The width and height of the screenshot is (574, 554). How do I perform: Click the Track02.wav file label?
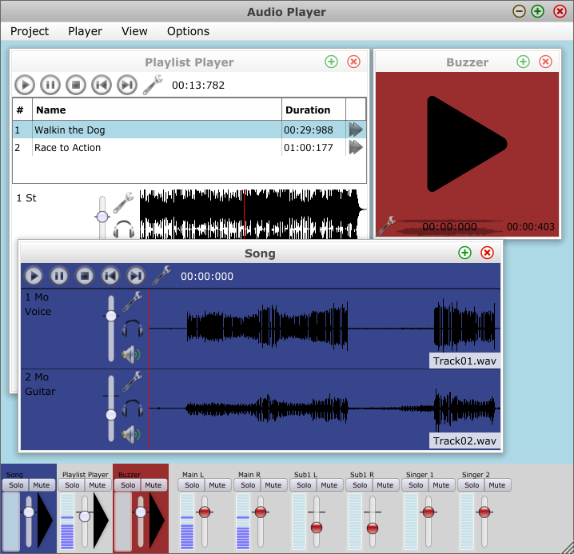coord(464,440)
